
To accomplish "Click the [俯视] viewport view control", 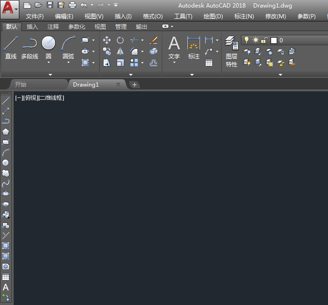I will pos(31,98).
